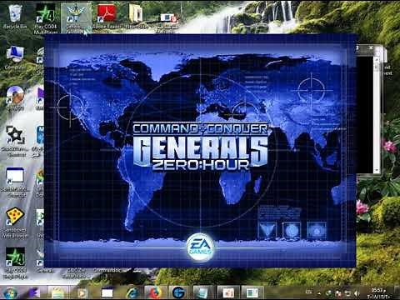Click the EA Games logo on the splash screen
This screenshot has width=400, height=300.
click(200, 247)
